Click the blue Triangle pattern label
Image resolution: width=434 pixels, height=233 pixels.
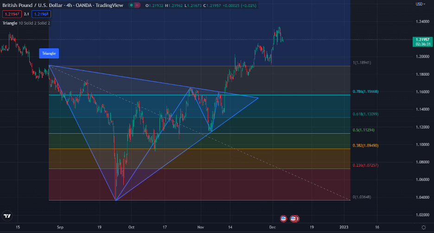[x=49, y=53]
